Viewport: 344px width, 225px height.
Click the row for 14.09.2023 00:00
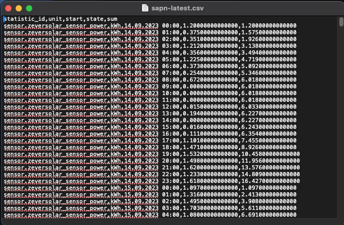coord(150,25)
